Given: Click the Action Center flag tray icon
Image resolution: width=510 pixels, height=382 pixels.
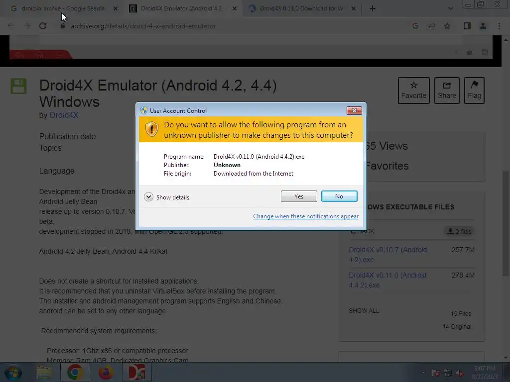Looking at the screenshot, I should pyautogui.click(x=436, y=373).
